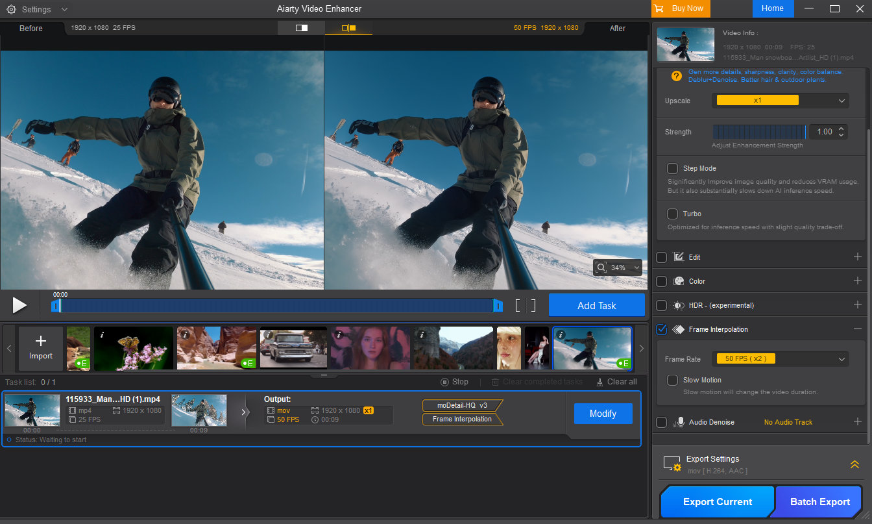Open the Settings menu
The width and height of the screenshot is (872, 524).
36,10
